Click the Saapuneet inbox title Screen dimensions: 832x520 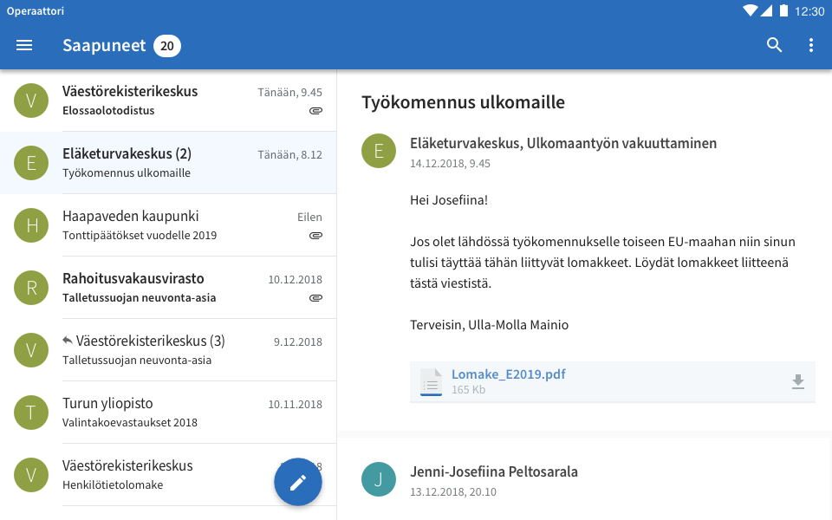(x=104, y=46)
